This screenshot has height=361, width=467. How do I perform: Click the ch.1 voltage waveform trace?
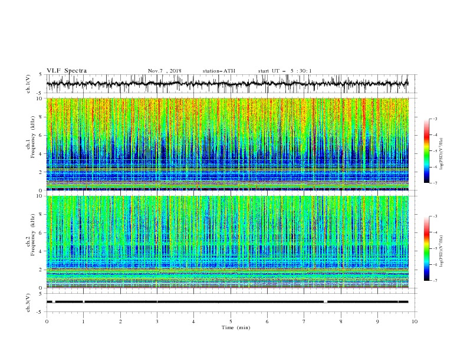(x=227, y=84)
